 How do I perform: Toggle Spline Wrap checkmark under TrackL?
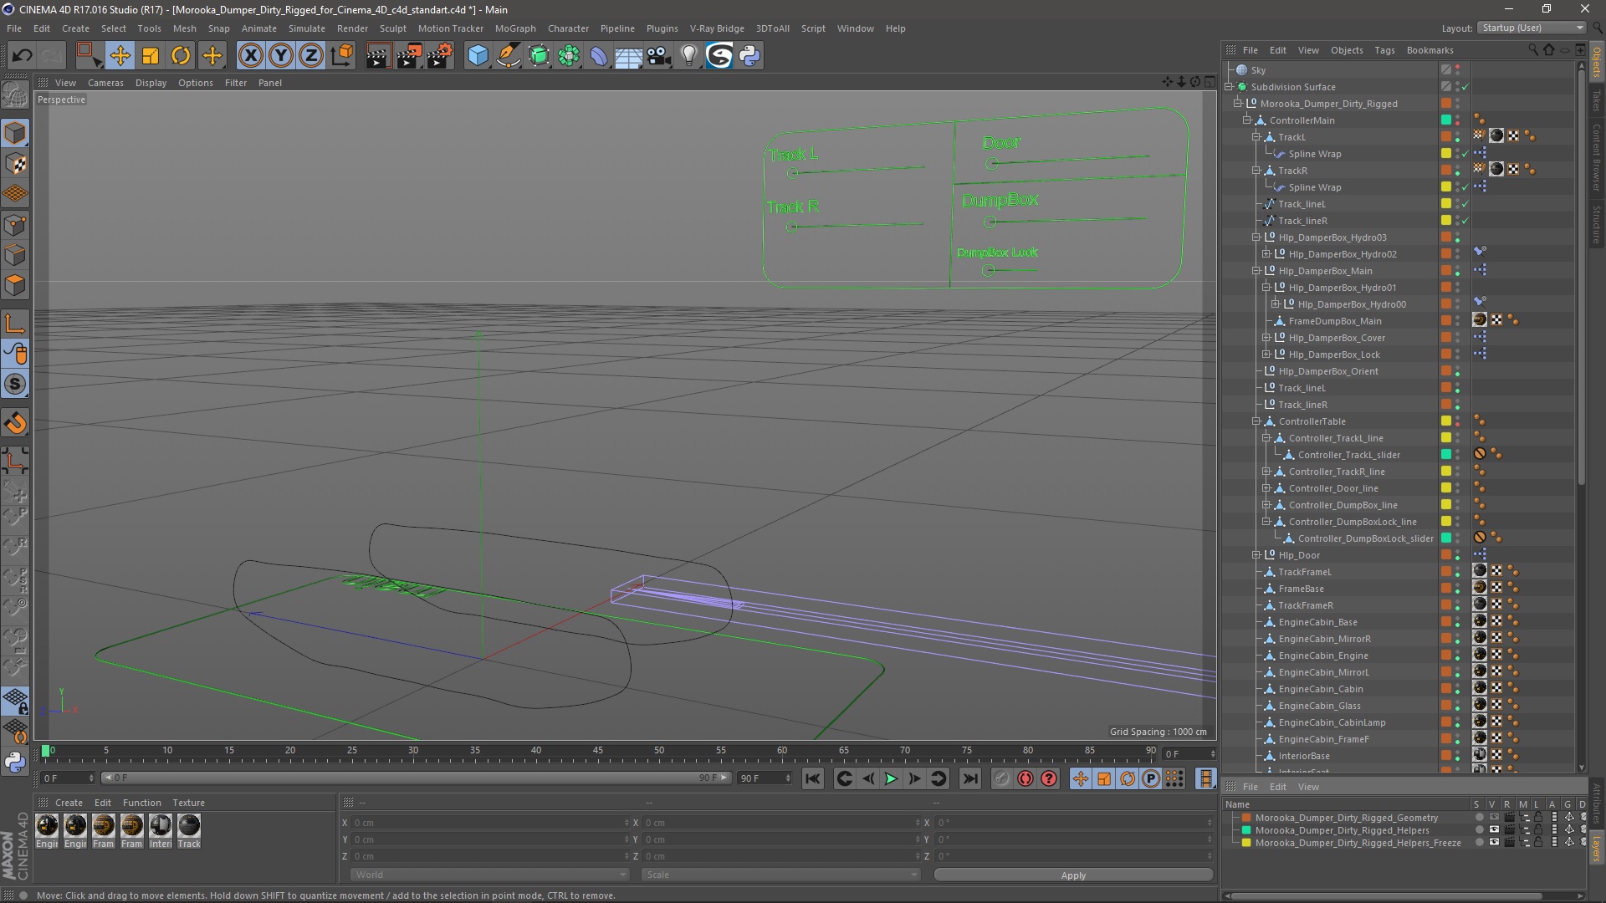1465,154
